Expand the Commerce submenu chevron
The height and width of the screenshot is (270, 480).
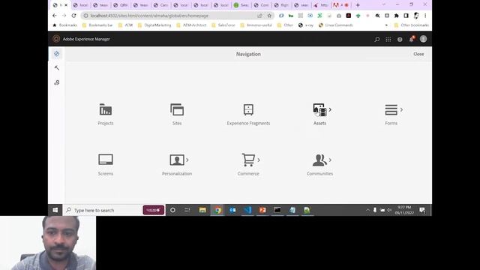pos(259,160)
